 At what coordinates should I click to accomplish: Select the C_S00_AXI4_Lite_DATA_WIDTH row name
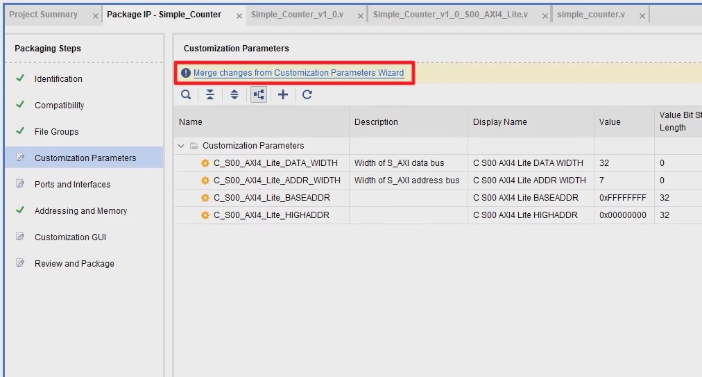tap(275, 163)
